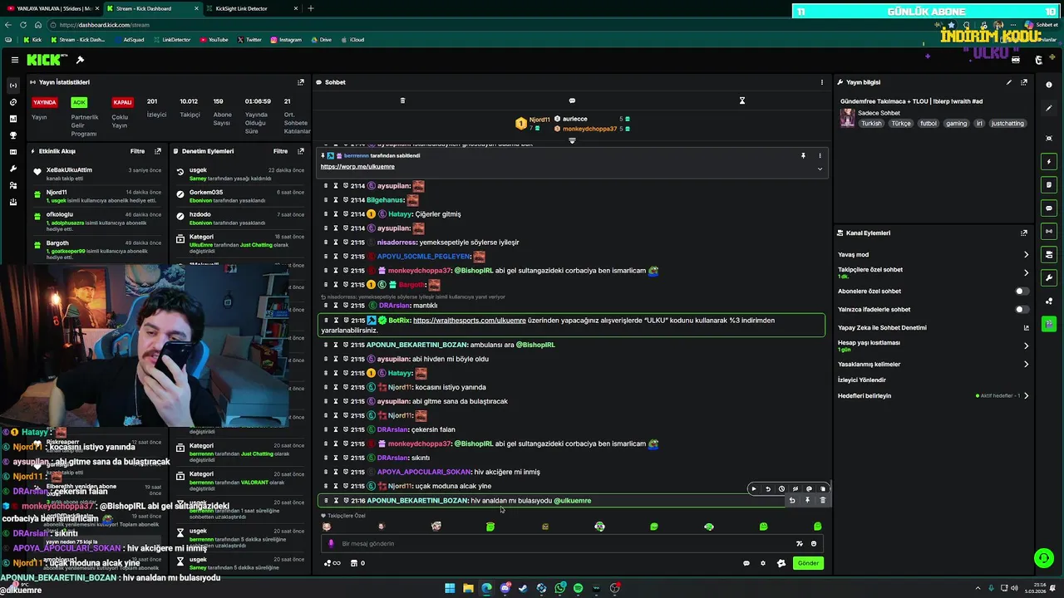Open the analytics chart icon in left sidebar
The width and height of the screenshot is (1064, 598).
(x=12, y=119)
